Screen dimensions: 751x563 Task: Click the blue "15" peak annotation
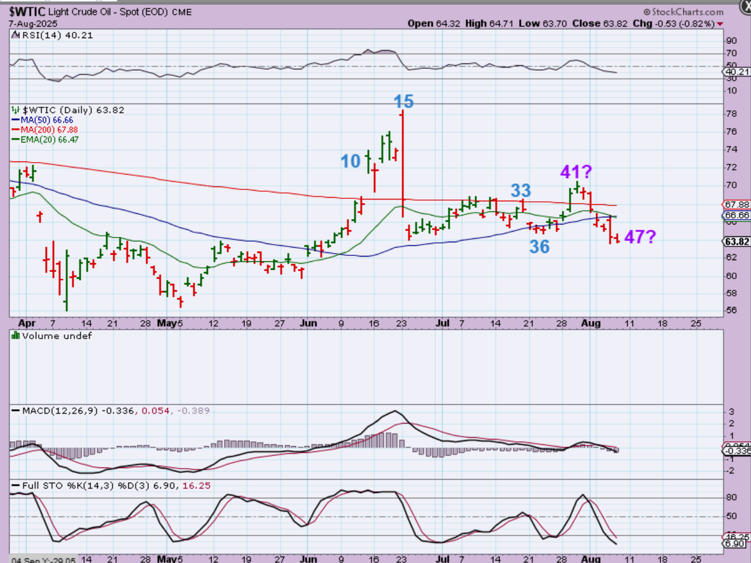[x=403, y=102]
